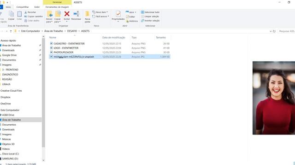Select Este Computador in sidebar
The height and width of the screenshot is (165, 295).
click(10, 110)
